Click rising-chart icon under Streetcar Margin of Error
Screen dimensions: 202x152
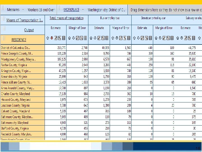tap(164, 38)
